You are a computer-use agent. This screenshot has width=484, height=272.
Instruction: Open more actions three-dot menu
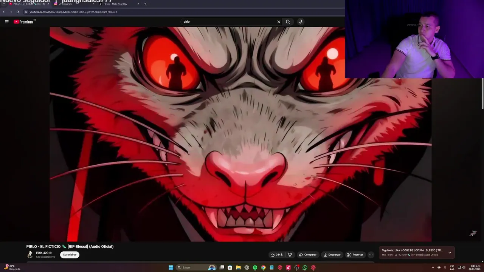coord(371,255)
